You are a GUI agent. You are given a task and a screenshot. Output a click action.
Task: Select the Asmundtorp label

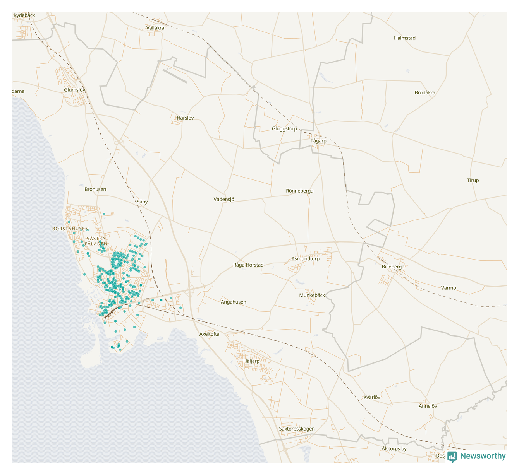(305, 259)
